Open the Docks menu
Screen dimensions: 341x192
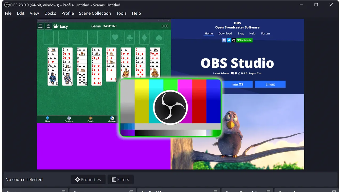pyautogui.click(x=50, y=13)
